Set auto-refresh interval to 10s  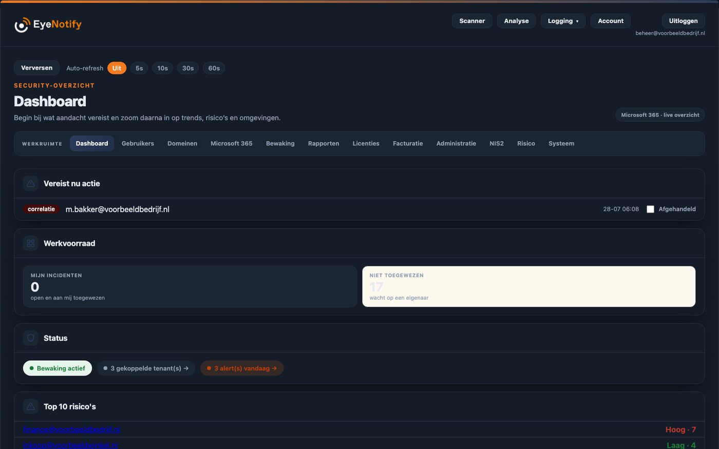[163, 68]
